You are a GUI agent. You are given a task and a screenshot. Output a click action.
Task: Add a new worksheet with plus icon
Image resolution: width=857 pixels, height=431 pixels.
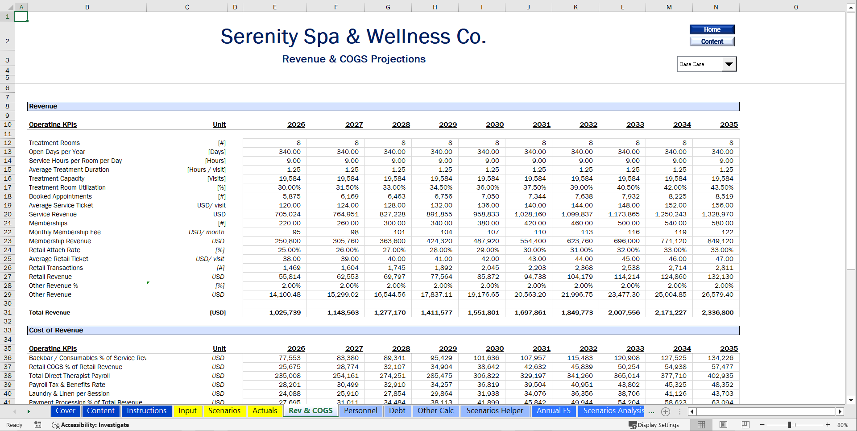[x=666, y=411]
